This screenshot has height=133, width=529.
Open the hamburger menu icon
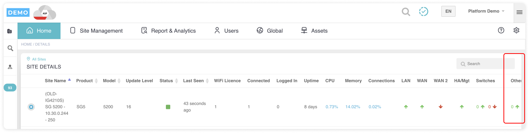tap(520, 12)
